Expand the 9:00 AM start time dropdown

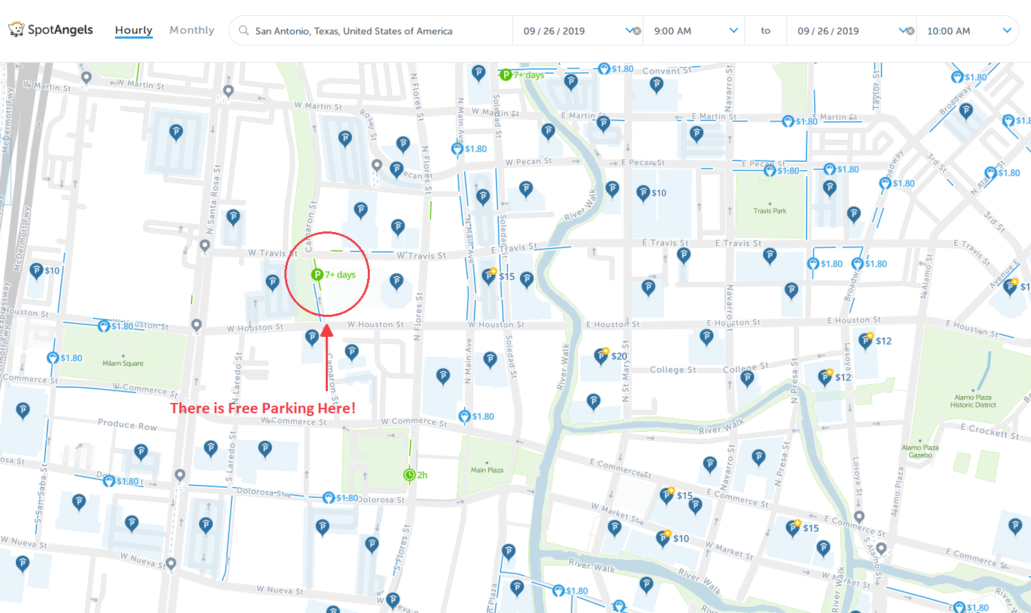point(694,31)
